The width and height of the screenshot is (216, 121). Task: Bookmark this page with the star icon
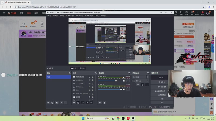point(204,7)
